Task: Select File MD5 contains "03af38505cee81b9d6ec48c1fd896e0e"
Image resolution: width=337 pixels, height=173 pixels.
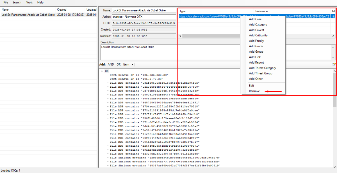Action: coord(155,83)
